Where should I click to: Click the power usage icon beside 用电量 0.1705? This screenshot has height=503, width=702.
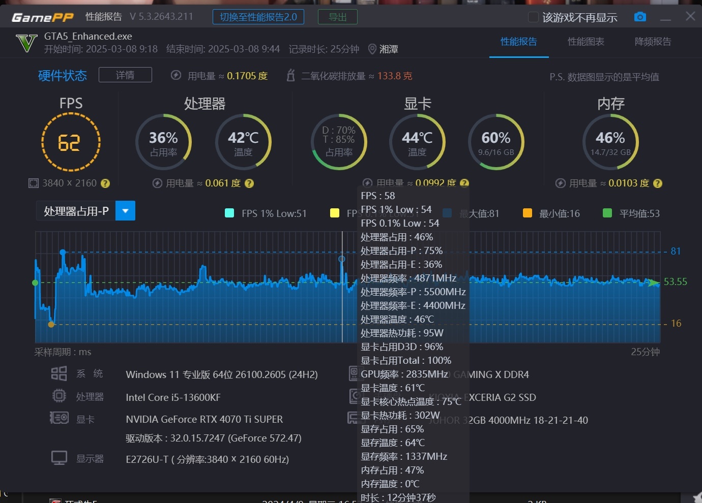point(176,75)
